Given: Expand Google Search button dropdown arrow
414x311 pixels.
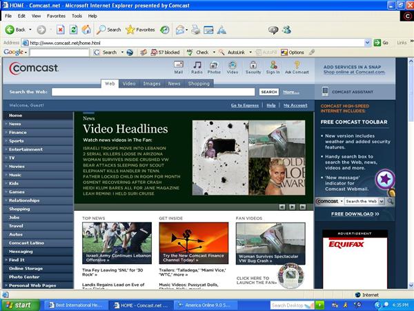Looking at the screenshot, I should pyautogui.click(x=122, y=53).
